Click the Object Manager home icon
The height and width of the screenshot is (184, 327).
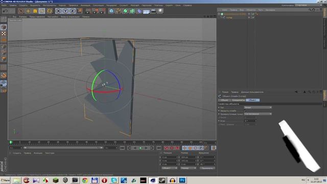click(313, 10)
